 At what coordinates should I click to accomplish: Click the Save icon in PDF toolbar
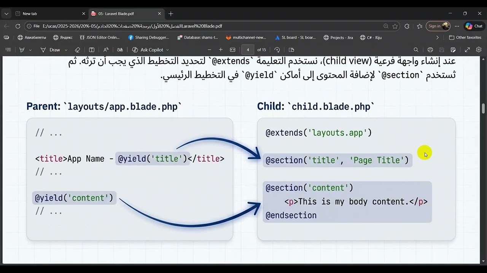point(442,50)
